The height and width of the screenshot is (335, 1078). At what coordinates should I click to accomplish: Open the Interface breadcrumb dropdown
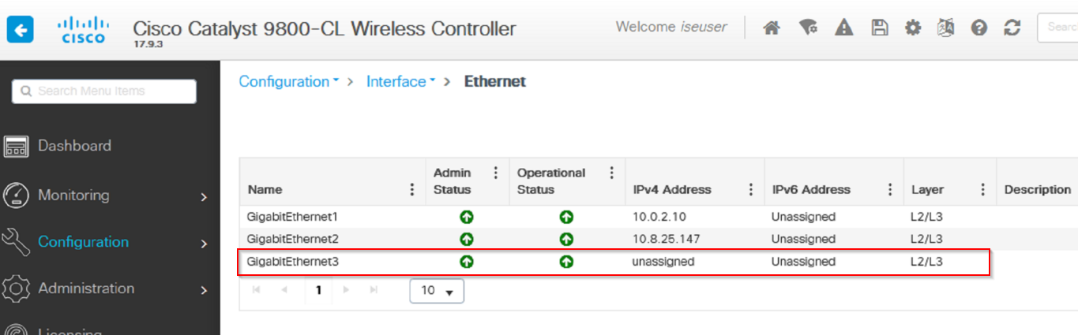(x=401, y=81)
